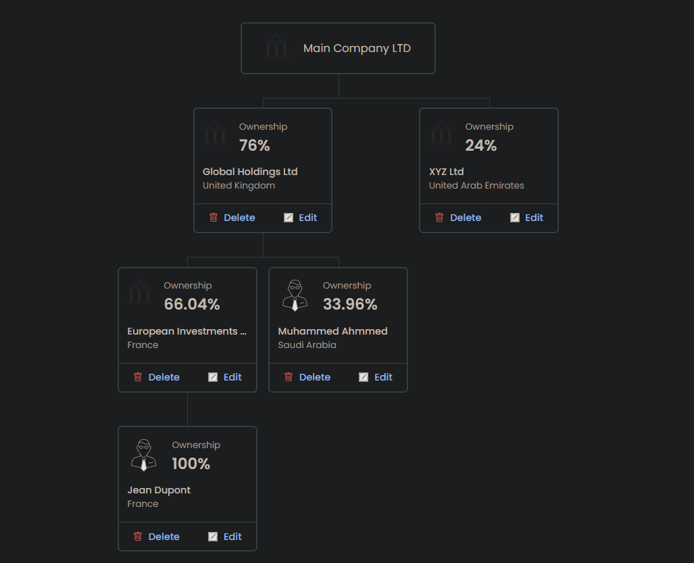Click the 33.96% ownership figure
The height and width of the screenshot is (563, 694).
tap(350, 304)
